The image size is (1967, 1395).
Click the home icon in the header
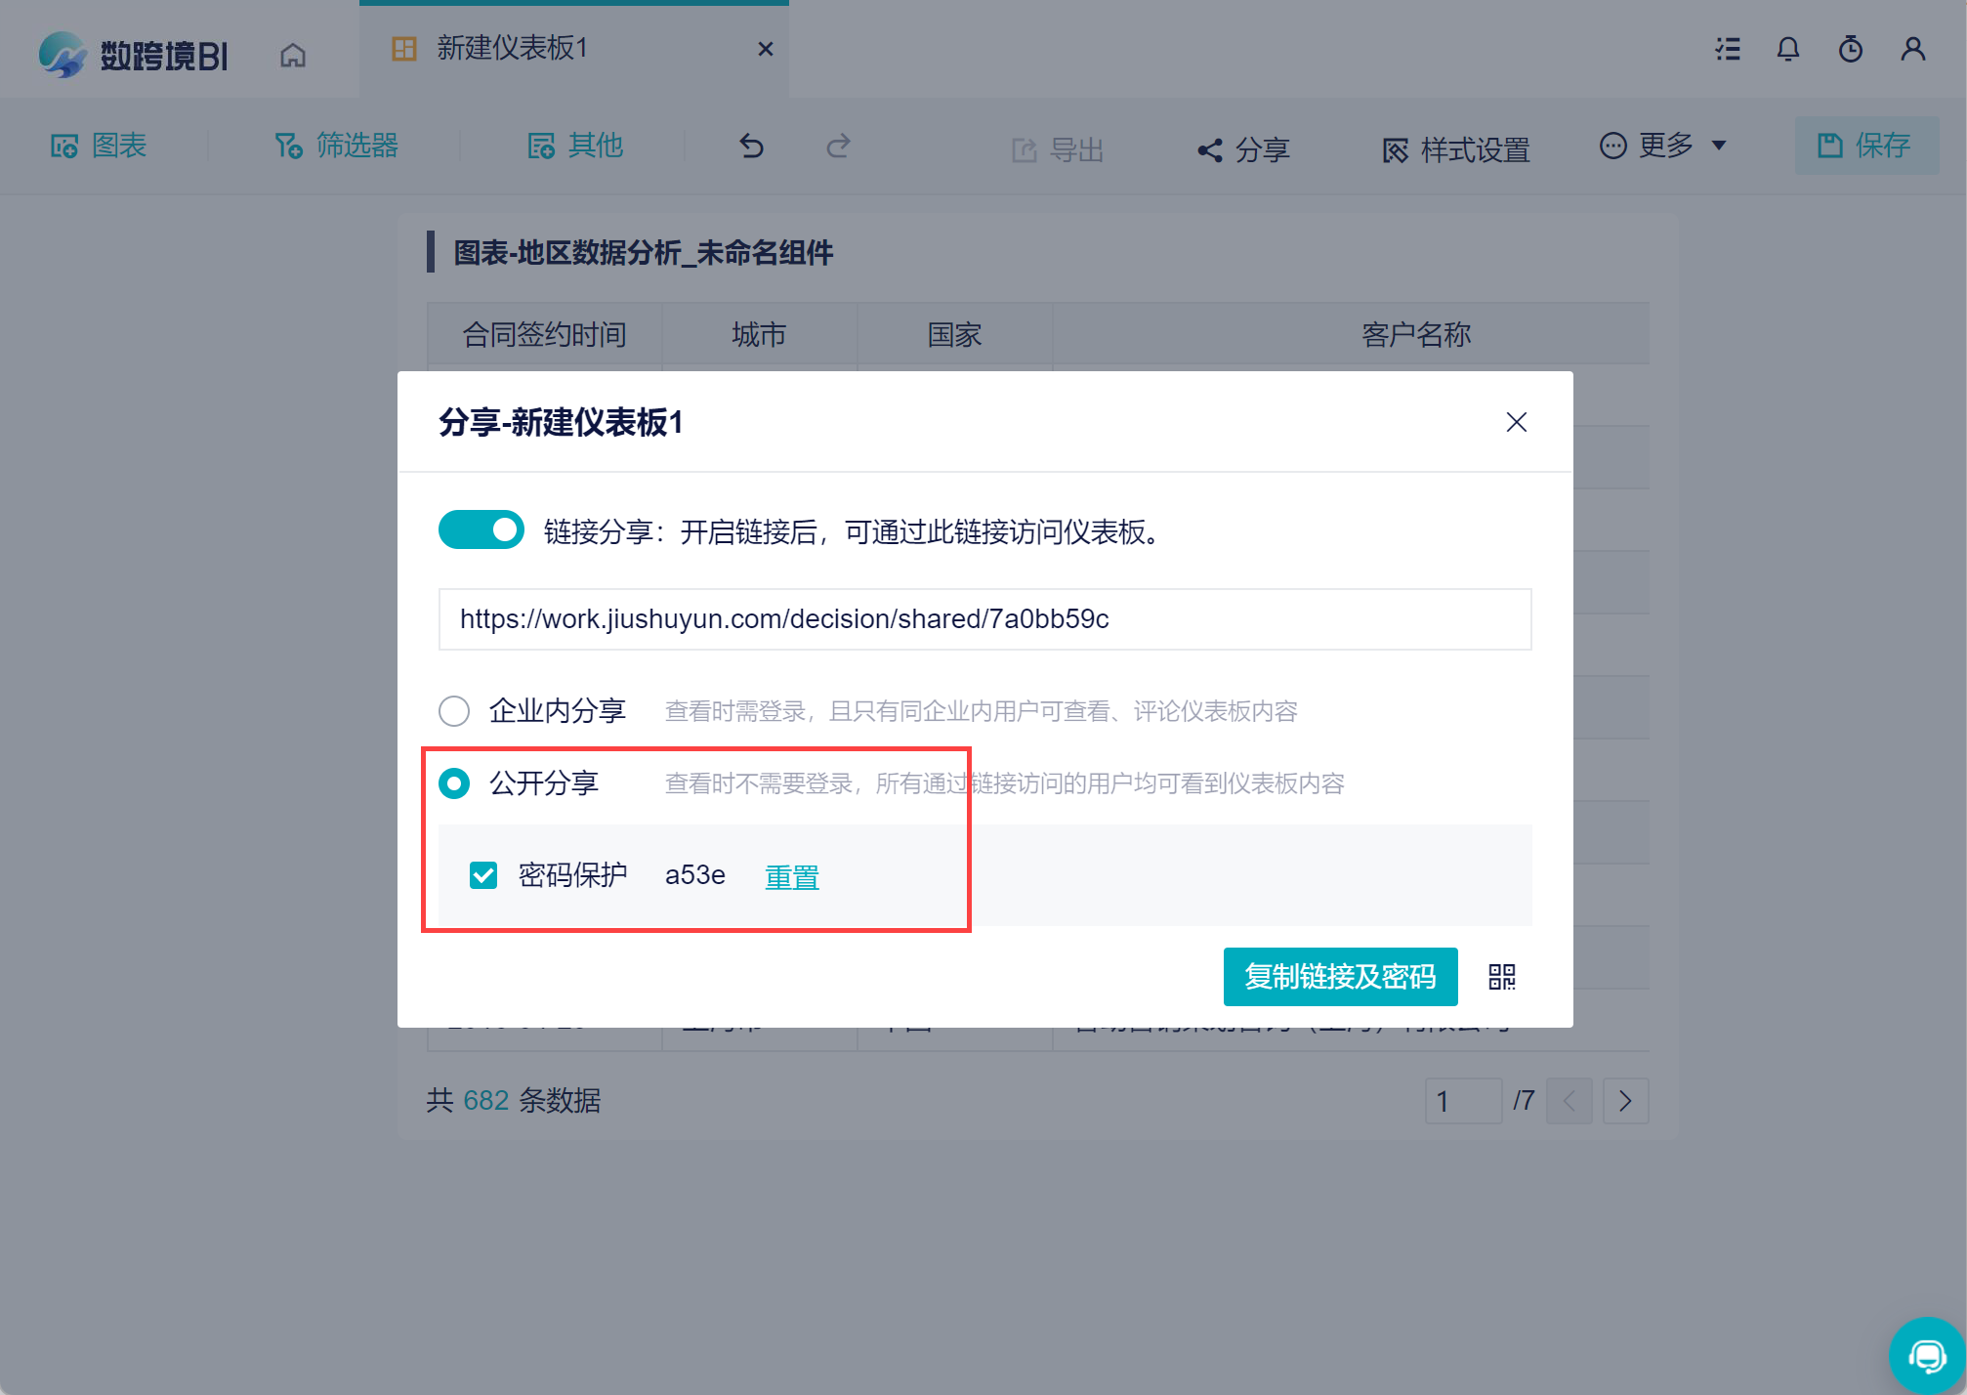pyautogui.click(x=293, y=55)
